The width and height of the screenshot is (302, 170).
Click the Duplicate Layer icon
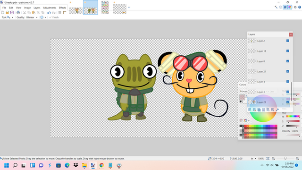[259, 110]
